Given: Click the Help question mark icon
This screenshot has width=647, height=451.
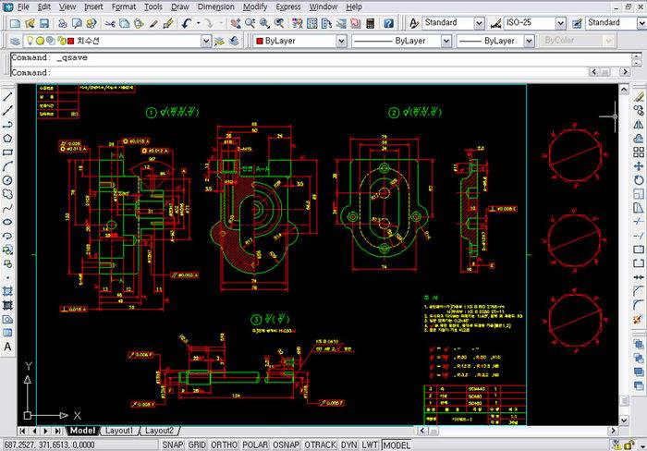Looking at the screenshot, I should 388,23.
